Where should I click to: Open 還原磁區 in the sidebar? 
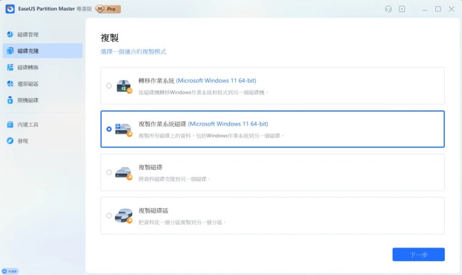pos(43,83)
